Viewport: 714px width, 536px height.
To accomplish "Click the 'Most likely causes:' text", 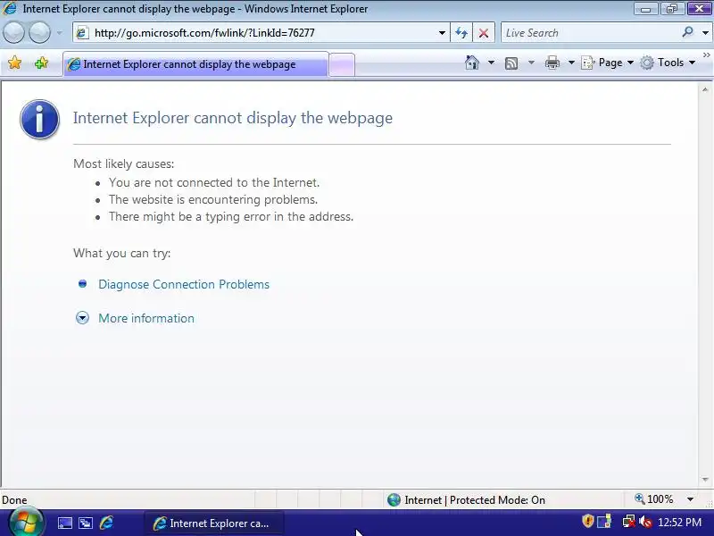I will click(124, 163).
